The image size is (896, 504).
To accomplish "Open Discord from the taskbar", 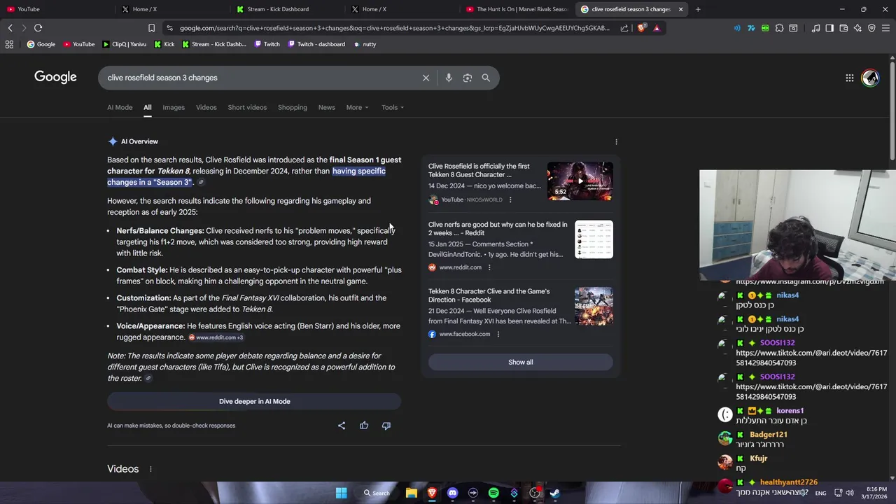I will (x=452, y=493).
